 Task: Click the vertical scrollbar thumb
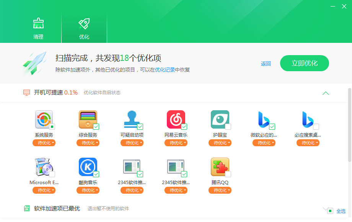click(350, 125)
